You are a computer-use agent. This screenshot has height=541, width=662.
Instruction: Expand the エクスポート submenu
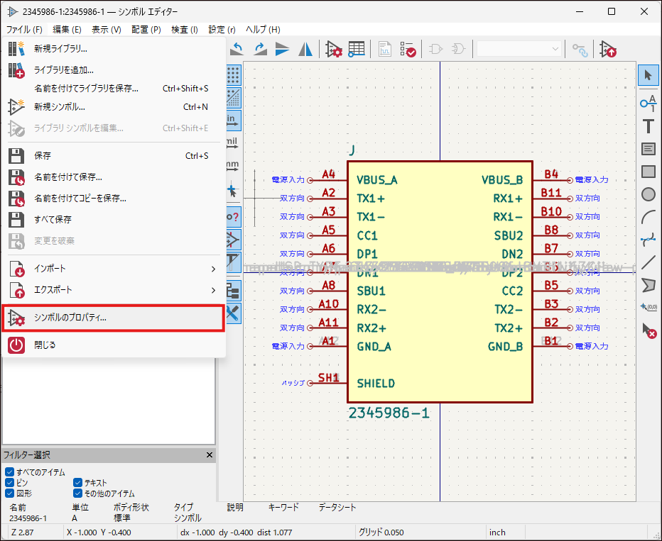(x=112, y=290)
